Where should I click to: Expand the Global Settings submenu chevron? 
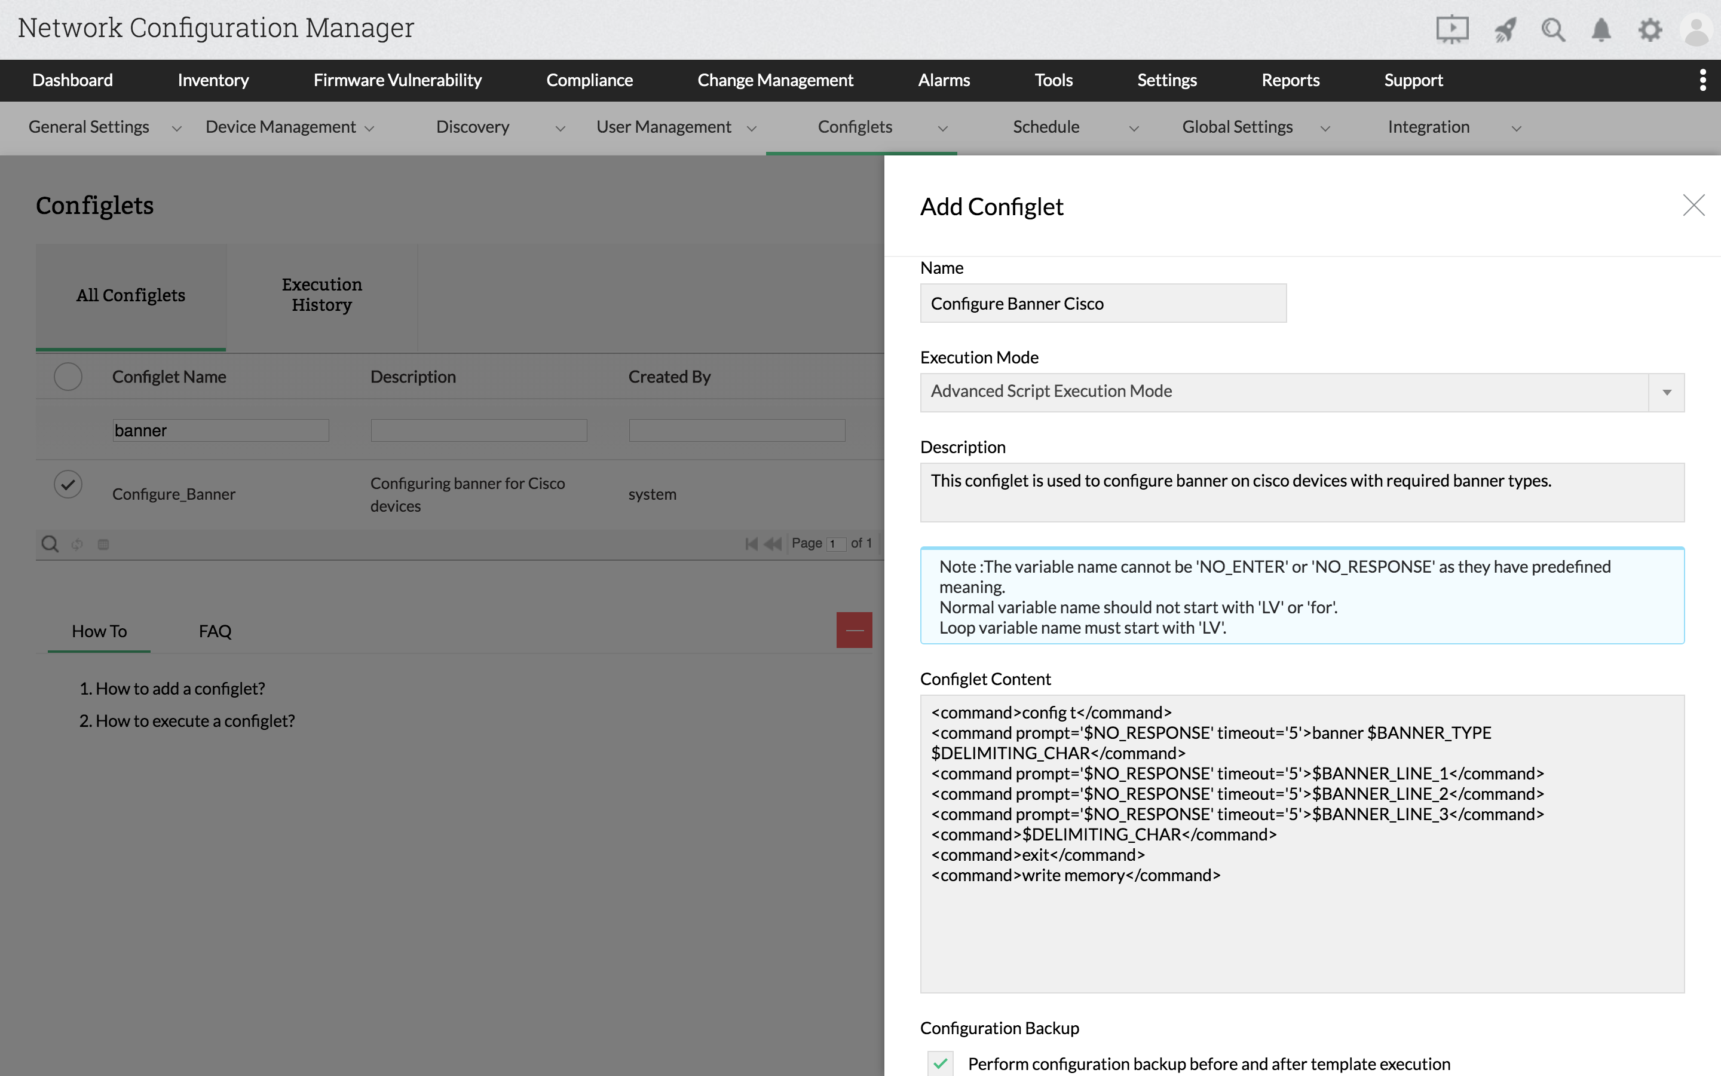click(x=1325, y=128)
